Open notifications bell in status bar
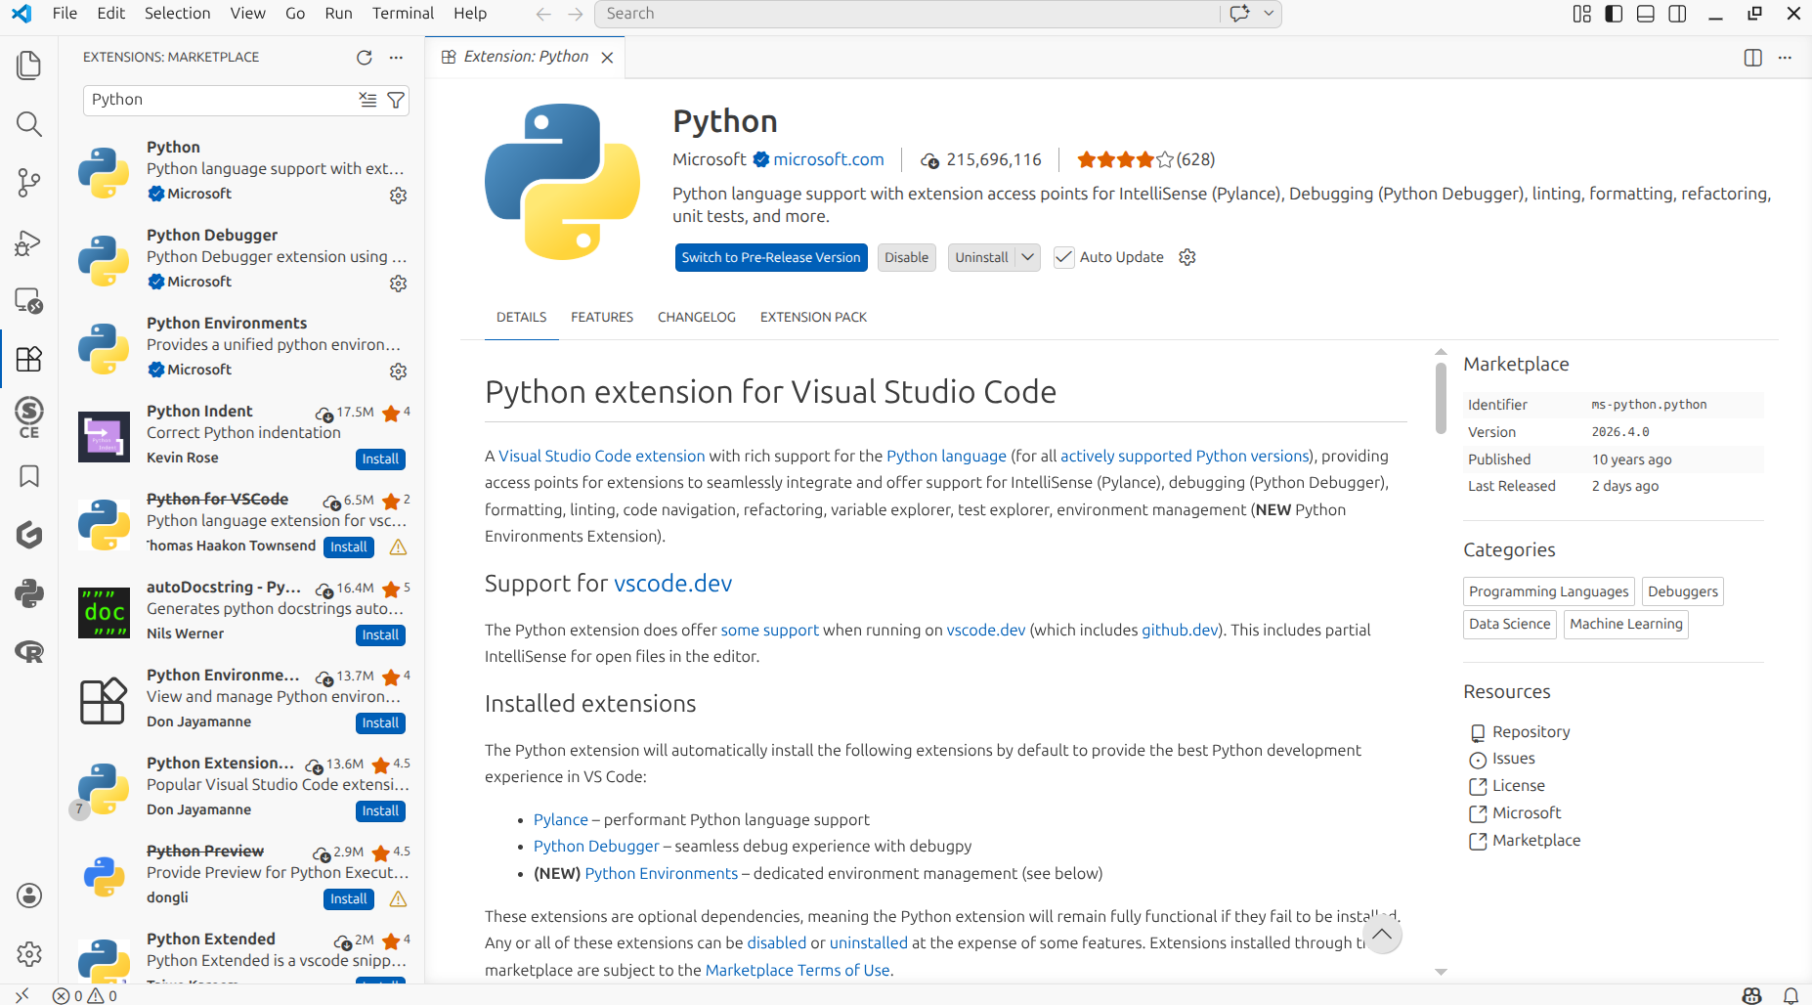 pyautogui.click(x=1790, y=995)
